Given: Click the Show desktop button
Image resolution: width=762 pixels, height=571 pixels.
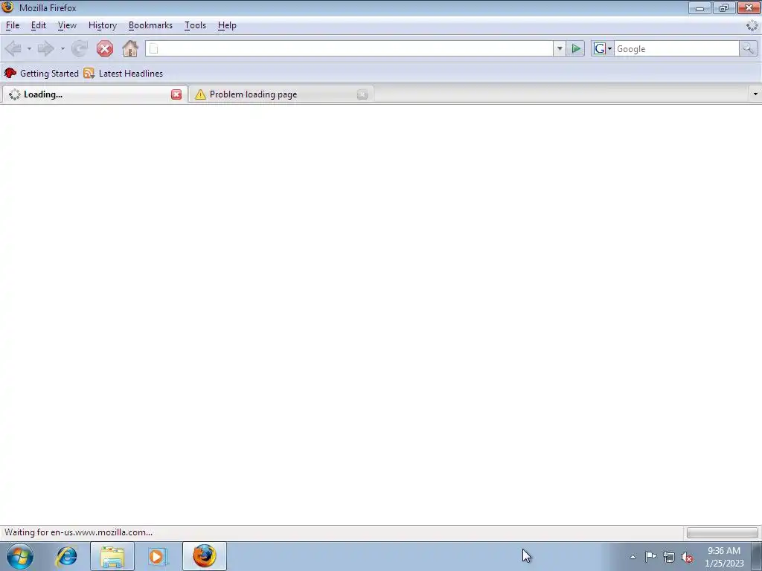Looking at the screenshot, I should 757,556.
